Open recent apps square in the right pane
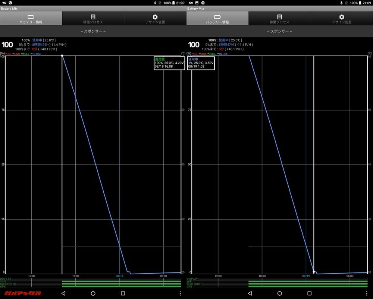Image resolution: width=373 pixels, height=299 pixels. tap(309, 293)
